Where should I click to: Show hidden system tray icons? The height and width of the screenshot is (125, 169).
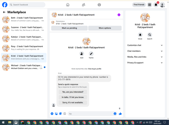[x=137, y=122]
